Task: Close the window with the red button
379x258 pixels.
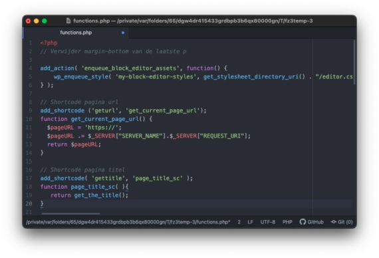Action: tap(29, 21)
